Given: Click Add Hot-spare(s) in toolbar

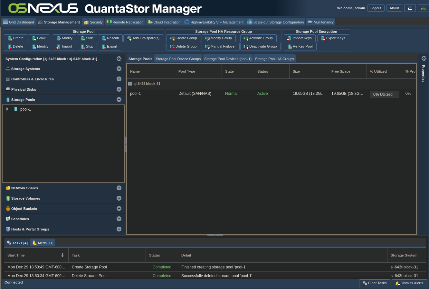Looking at the screenshot, I should tap(143, 38).
